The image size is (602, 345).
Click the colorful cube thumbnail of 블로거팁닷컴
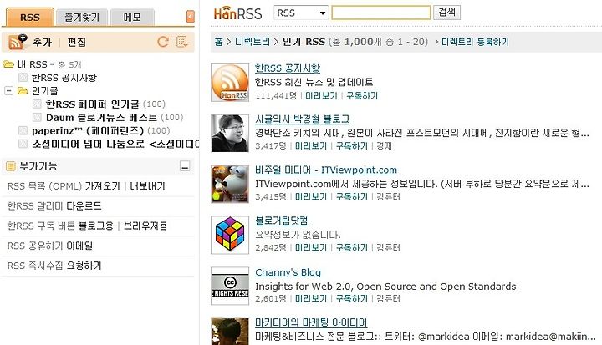(x=230, y=235)
